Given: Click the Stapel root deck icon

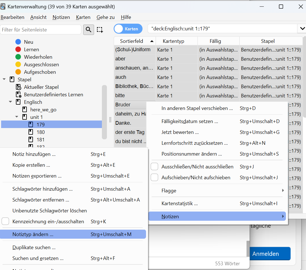Looking at the screenshot, I should click(x=12, y=79).
